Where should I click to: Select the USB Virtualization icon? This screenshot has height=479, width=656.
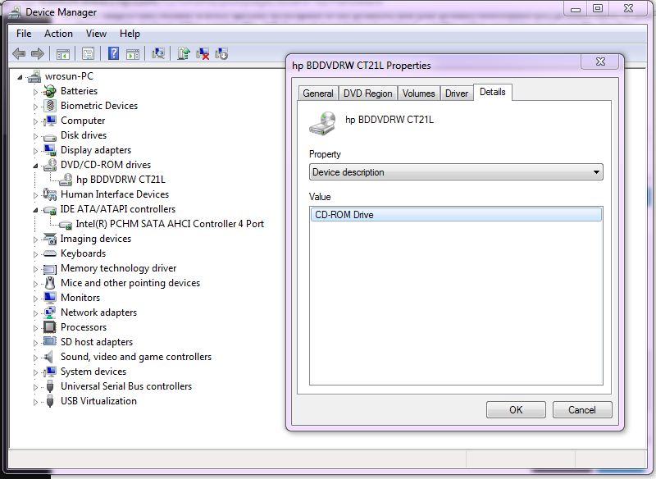tap(50, 401)
